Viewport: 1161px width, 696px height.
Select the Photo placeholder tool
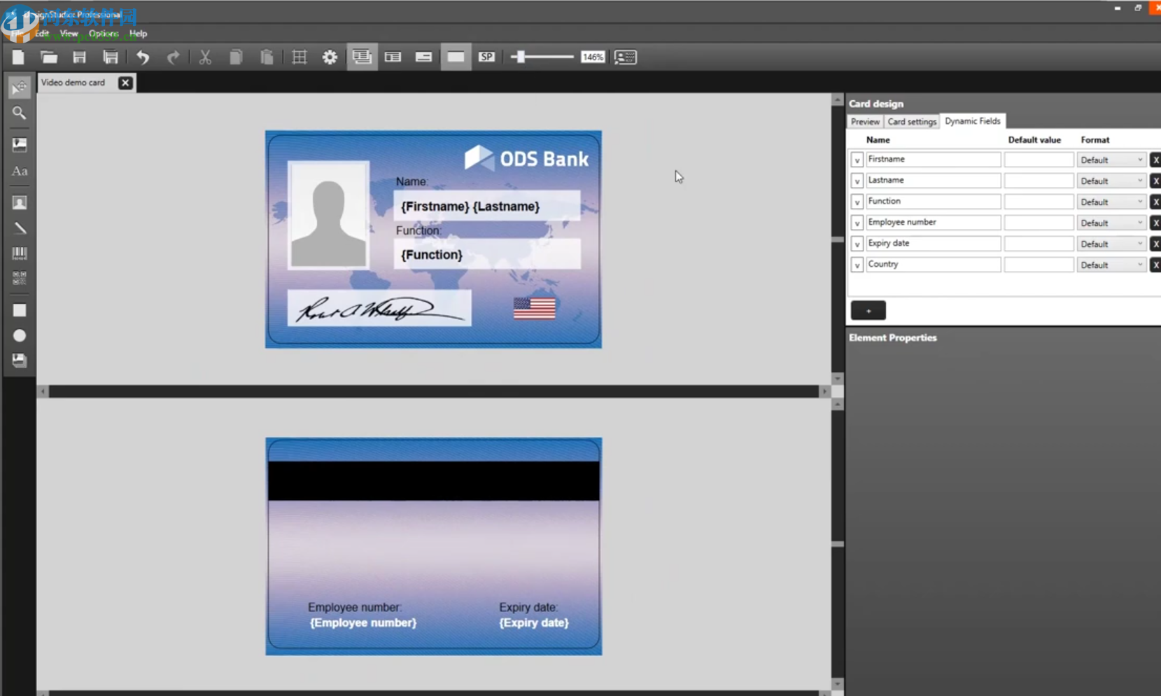click(19, 202)
